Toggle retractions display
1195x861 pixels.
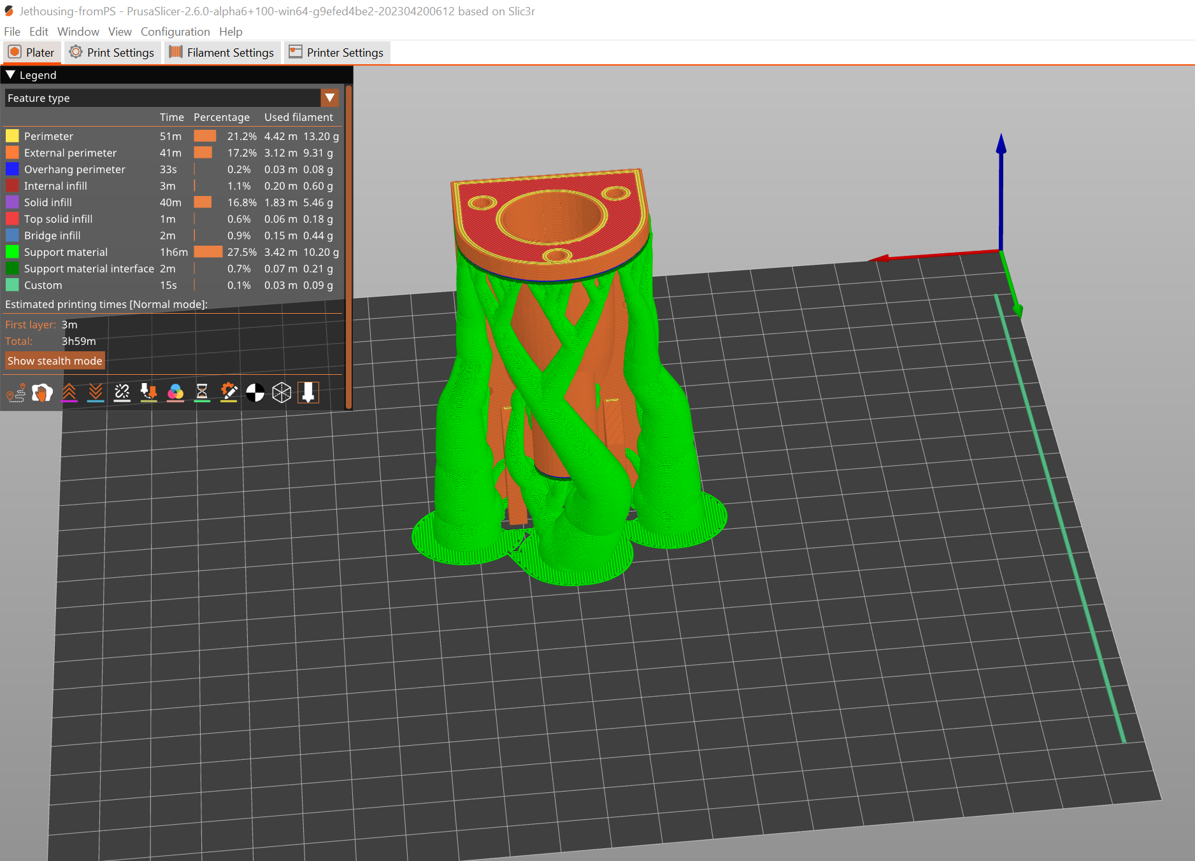point(70,393)
